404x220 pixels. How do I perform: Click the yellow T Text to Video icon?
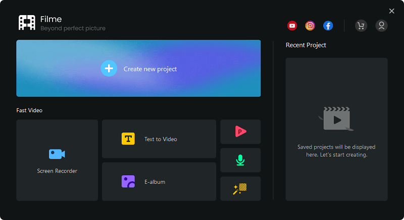click(x=128, y=139)
